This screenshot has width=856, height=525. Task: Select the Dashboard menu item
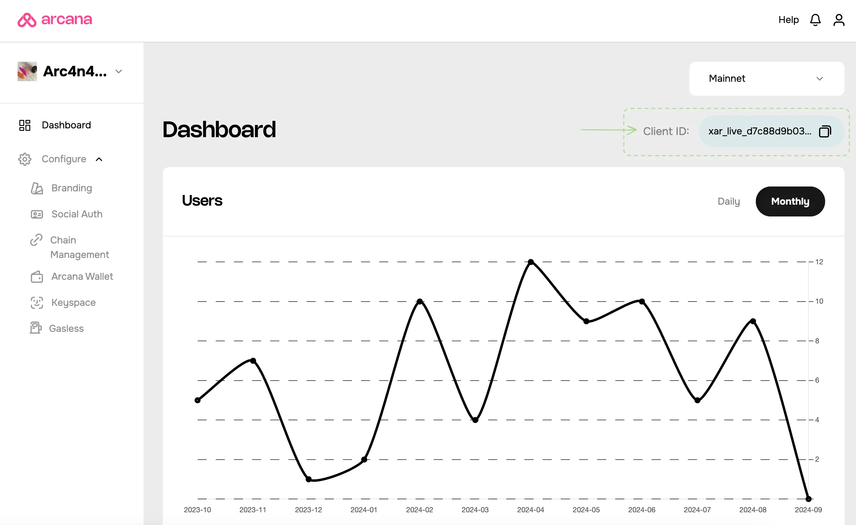tap(66, 125)
